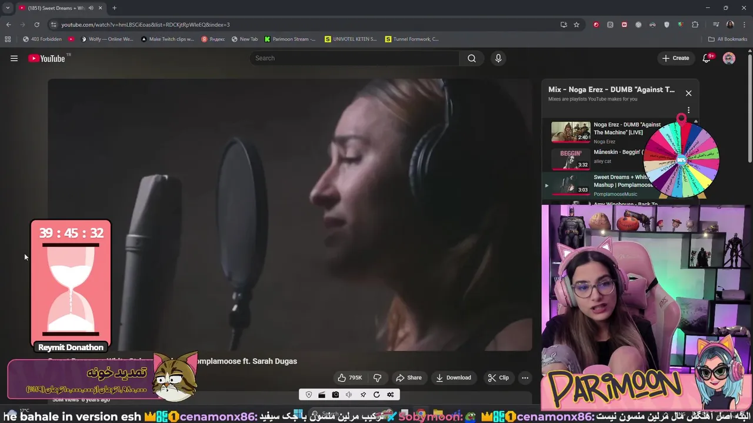
Task: Mute the Sweet Dreams tab audio icon
Action: pyautogui.click(x=91, y=8)
